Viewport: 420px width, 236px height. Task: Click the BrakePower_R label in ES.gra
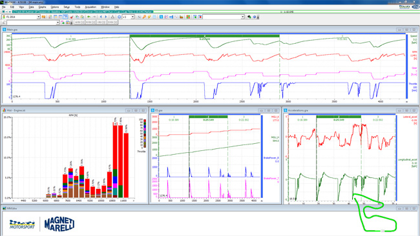[x=271, y=158]
